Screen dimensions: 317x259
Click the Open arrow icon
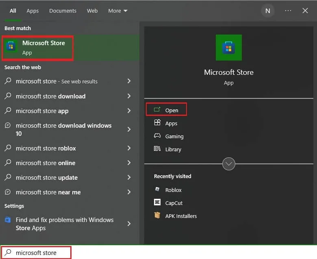pos(157,110)
